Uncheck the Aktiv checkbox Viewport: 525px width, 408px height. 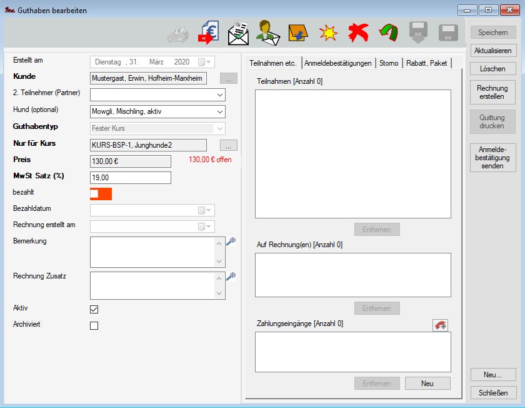(94, 309)
